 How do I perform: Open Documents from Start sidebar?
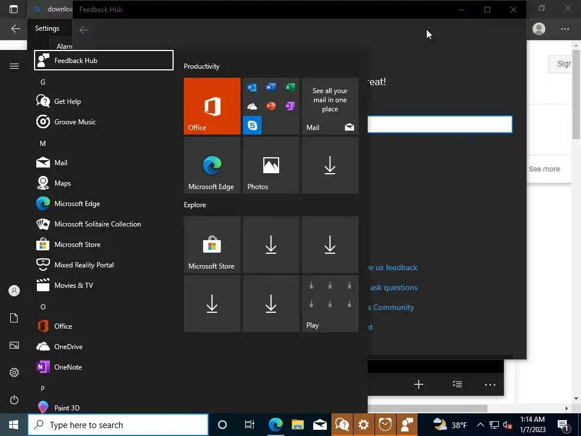point(14,318)
